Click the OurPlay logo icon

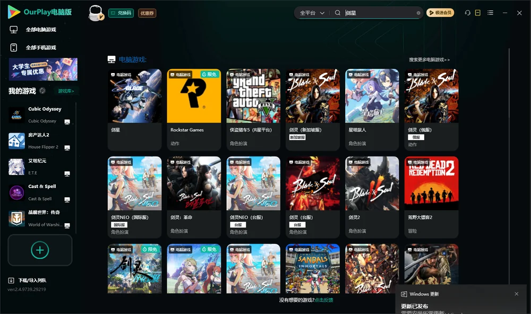(14, 12)
